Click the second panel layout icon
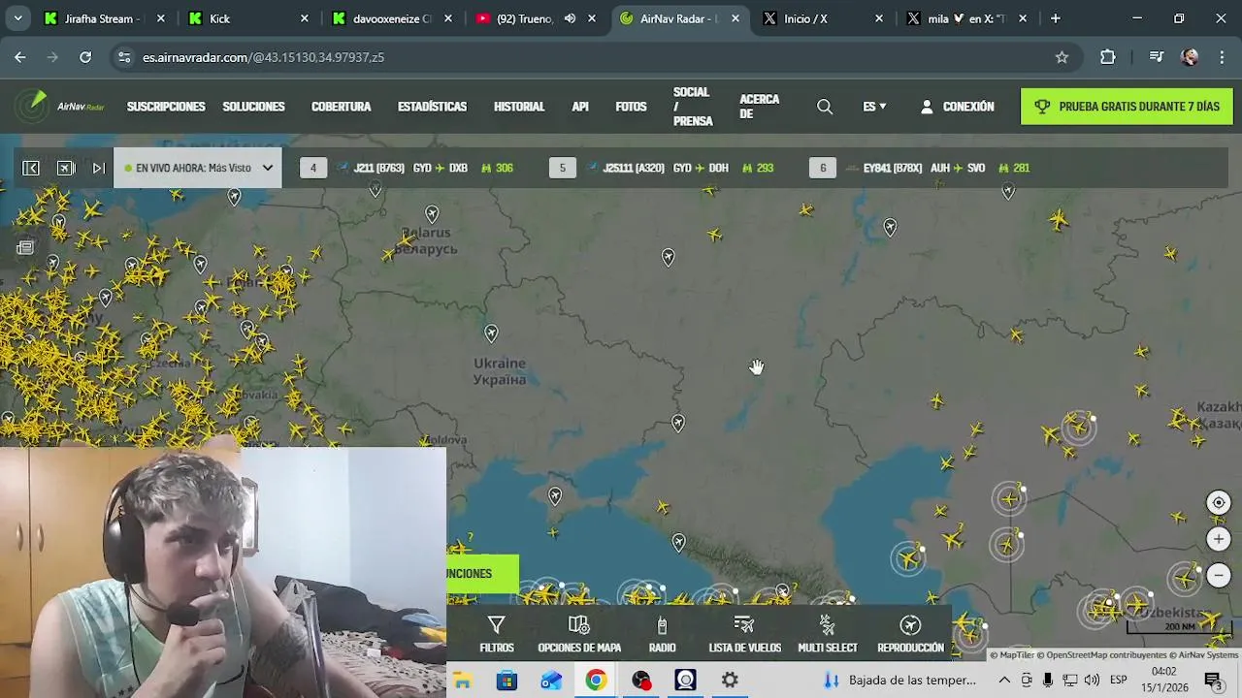 pyautogui.click(x=66, y=168)
